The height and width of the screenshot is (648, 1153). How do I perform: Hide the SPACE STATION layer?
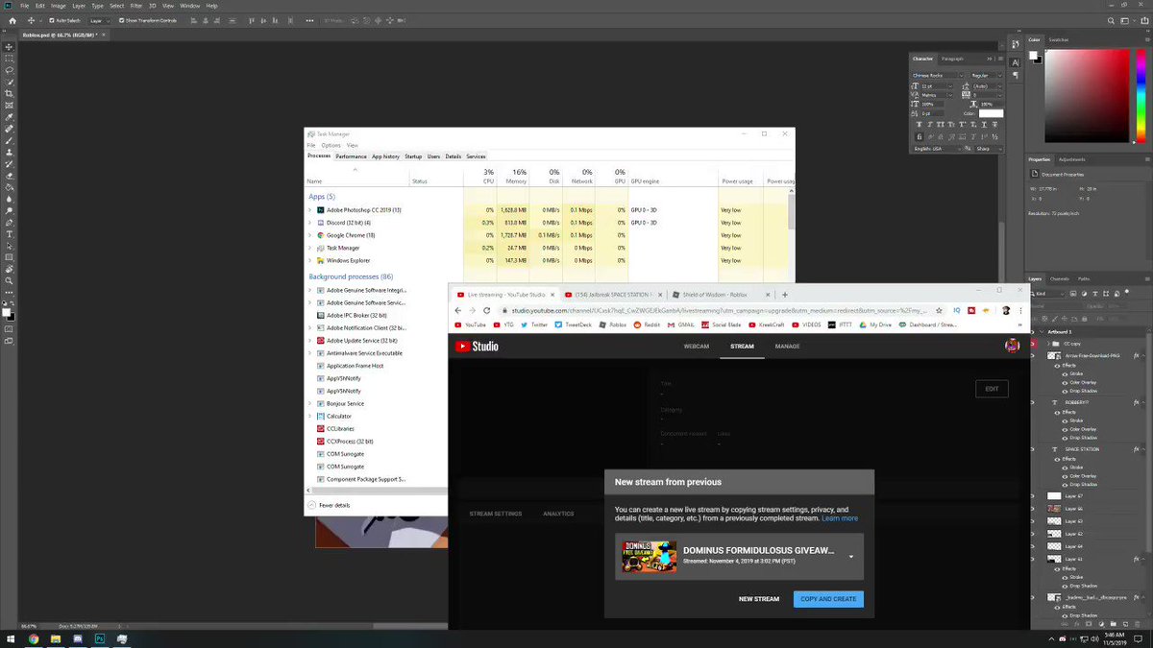click(x=1031, y=449)
